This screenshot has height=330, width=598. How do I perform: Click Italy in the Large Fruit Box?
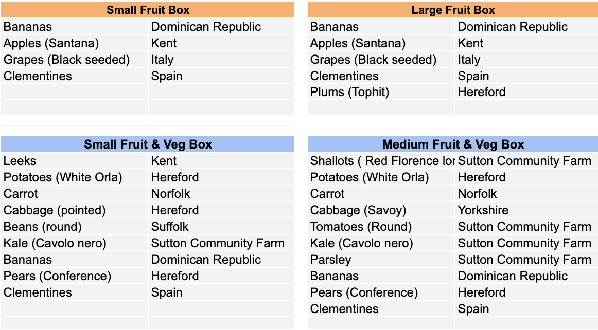[526, 60]
